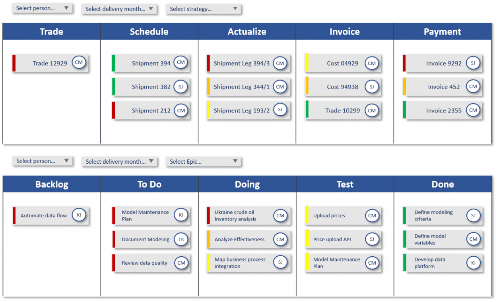497x302 pixels.
Task: Open the Select Epic dropdown
Action: [203, 161]
